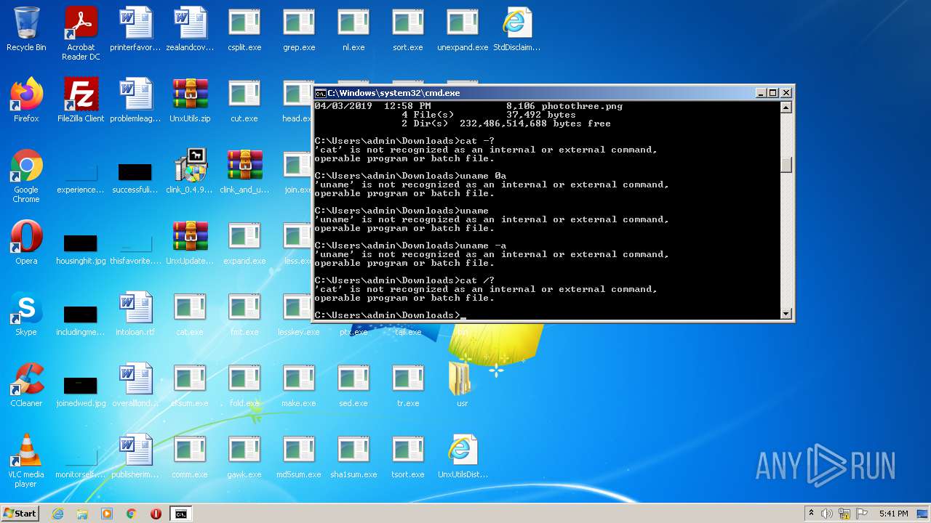
Task: Open FileZilla Client shortcut
Action: click(x=81, y=100)
